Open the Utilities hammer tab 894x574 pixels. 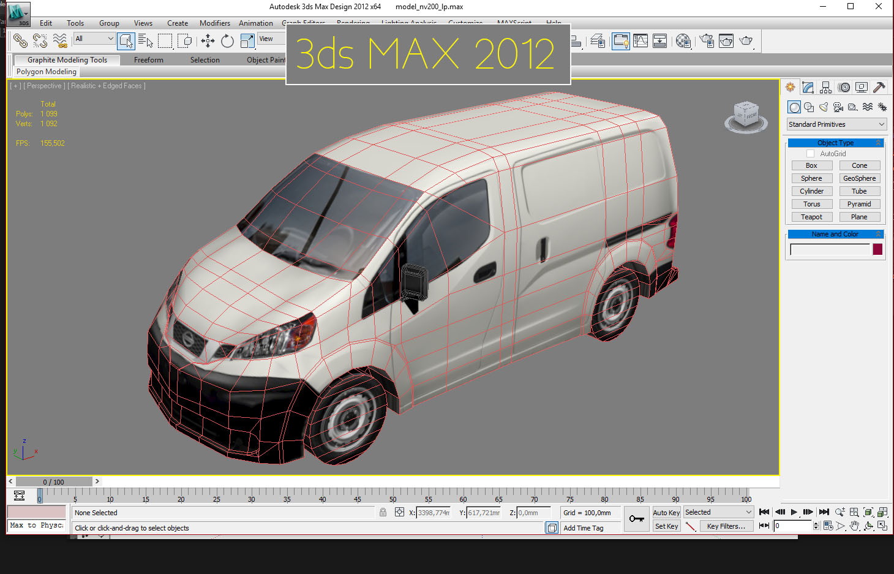[x=879, y=88]
